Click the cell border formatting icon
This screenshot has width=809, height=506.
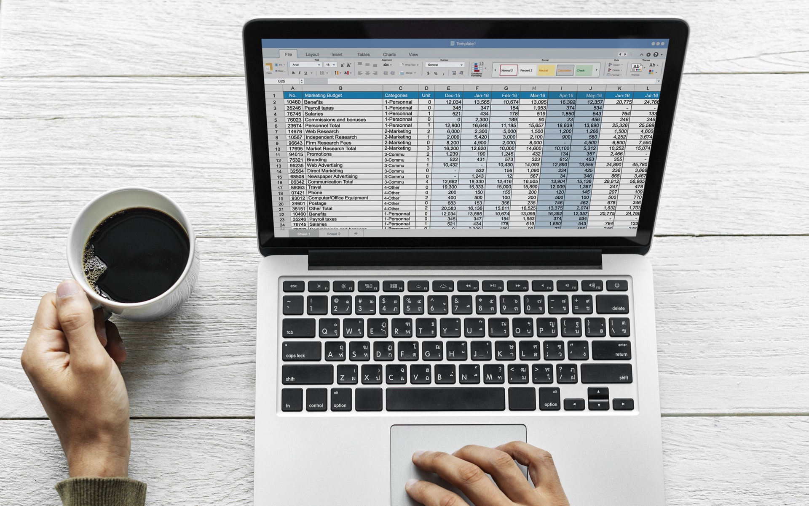(x=323, y=72)
